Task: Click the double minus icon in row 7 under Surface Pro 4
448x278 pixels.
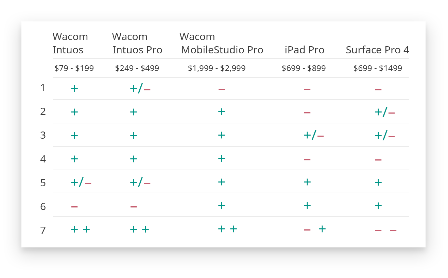Action: click(x=385, y=230)
